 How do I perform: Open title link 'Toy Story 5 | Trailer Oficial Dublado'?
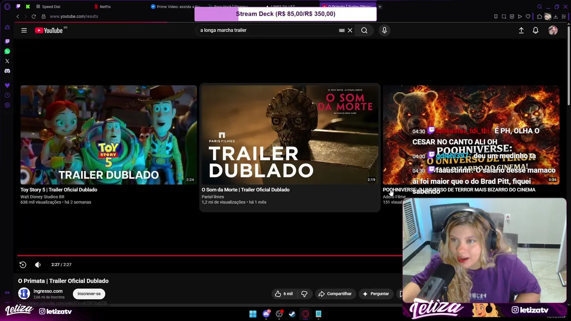coord(59,189)
